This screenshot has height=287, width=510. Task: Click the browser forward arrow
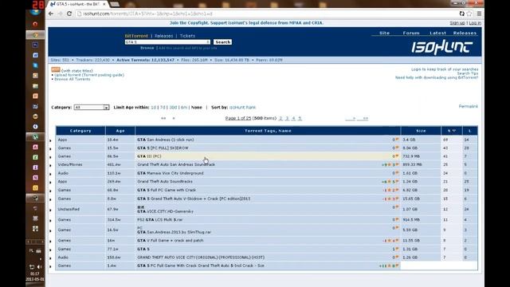coord(61,14)
